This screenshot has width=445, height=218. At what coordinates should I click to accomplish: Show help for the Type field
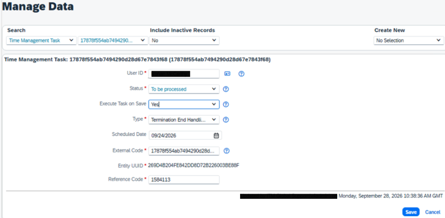pos(226,120)
